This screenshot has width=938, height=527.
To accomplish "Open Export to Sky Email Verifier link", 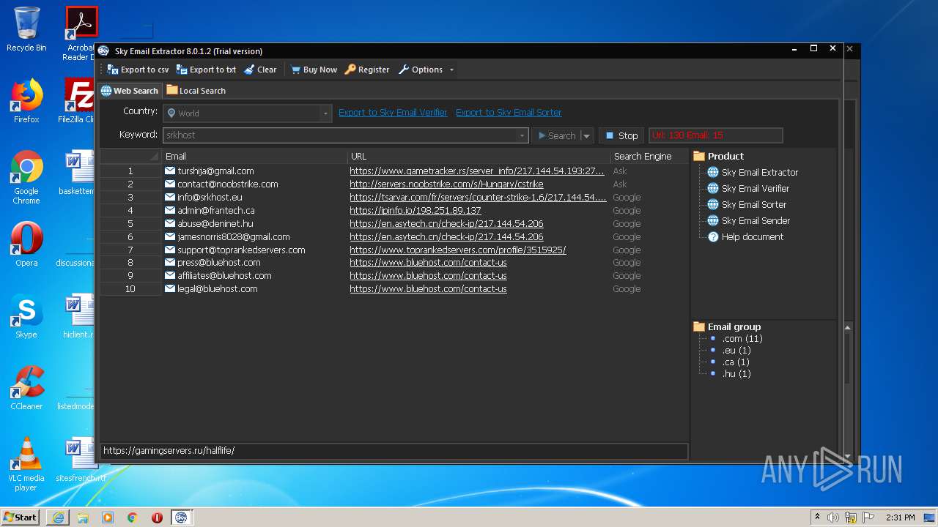I will [x=393, y=112].
